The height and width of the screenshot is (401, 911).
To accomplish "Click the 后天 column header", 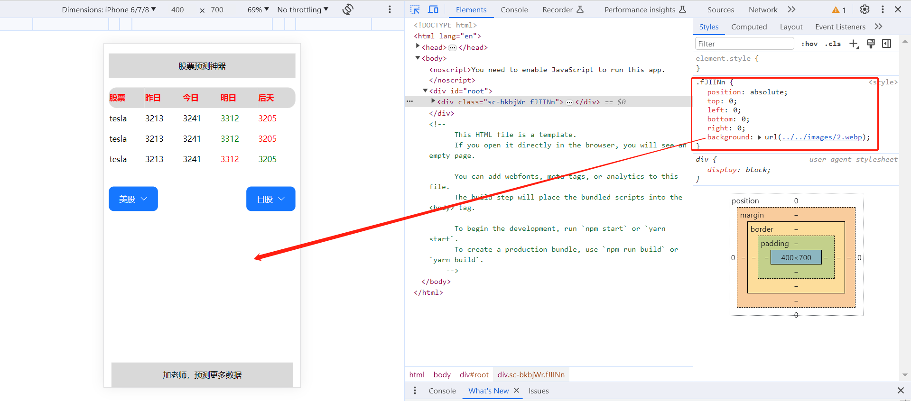I will pos(266,98).
